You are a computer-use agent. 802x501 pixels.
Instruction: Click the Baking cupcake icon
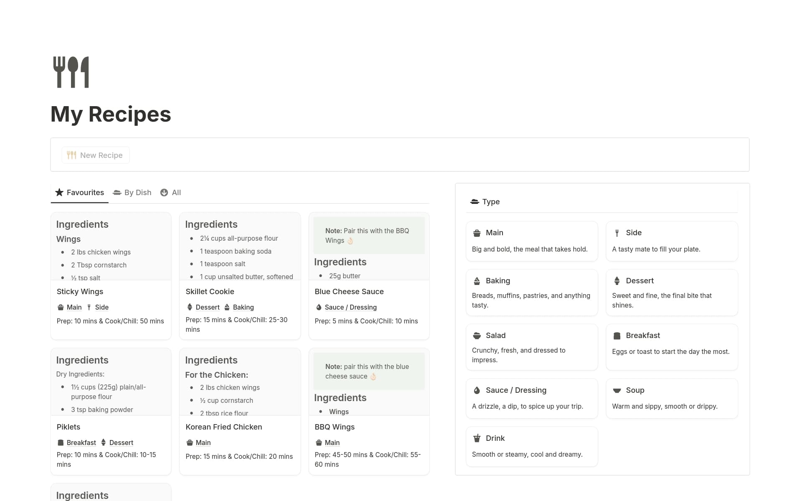477,281
